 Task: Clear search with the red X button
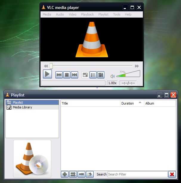click(x=172, y=174)
